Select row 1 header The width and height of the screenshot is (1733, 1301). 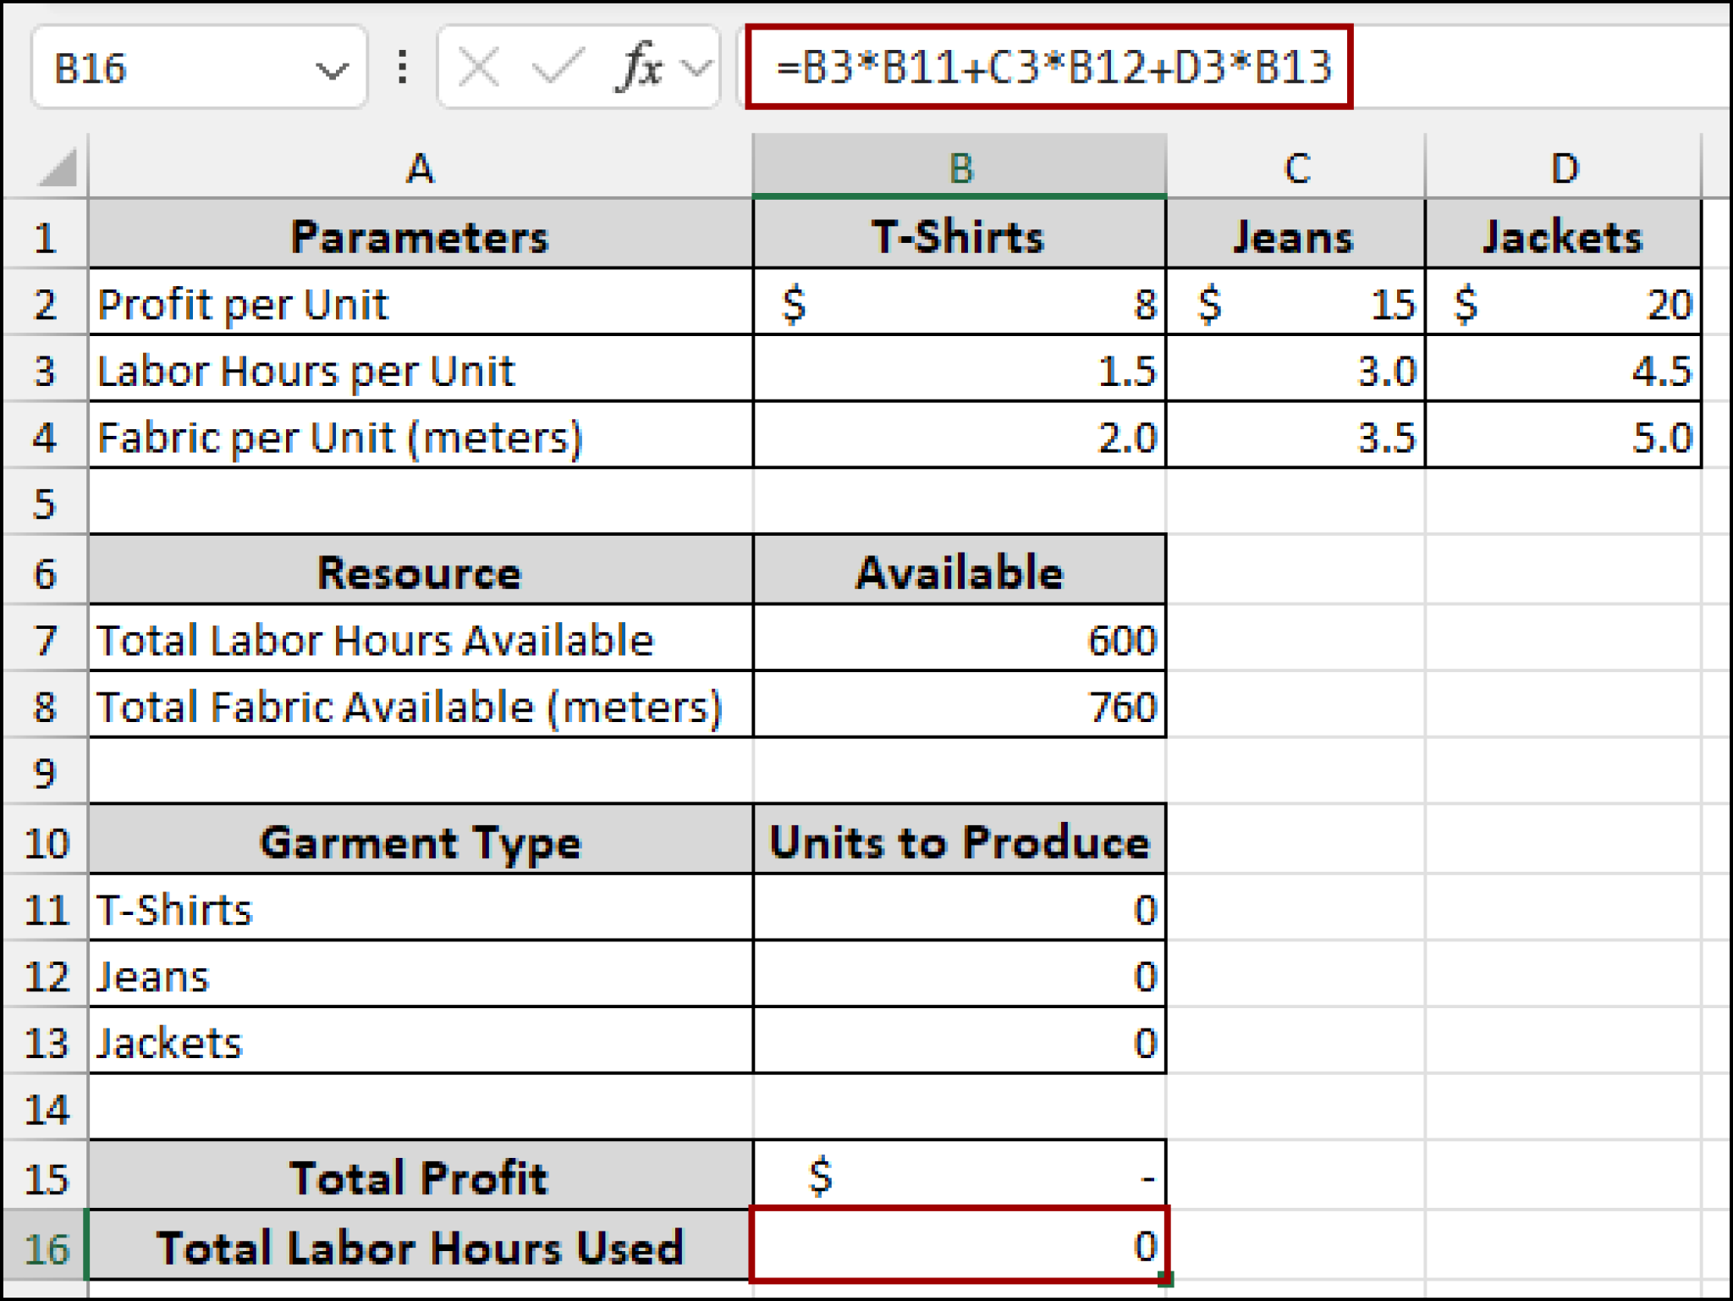48,237
